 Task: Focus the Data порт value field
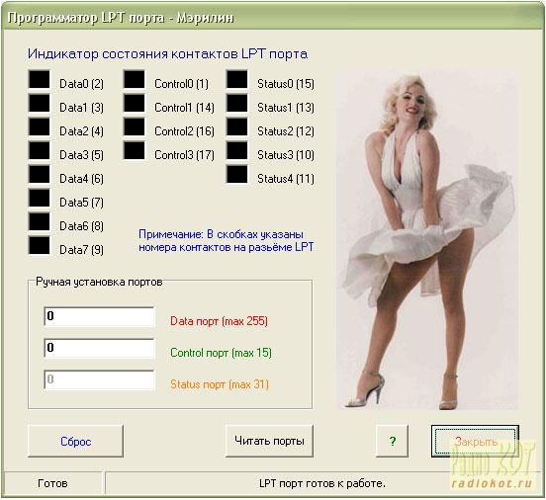click(99, 316)
